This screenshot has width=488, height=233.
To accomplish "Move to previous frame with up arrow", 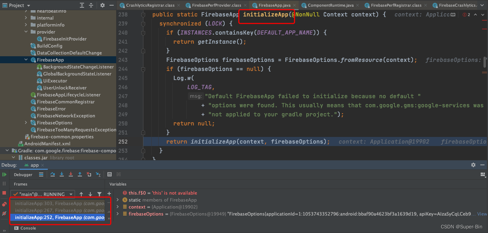I will [81, 194].
